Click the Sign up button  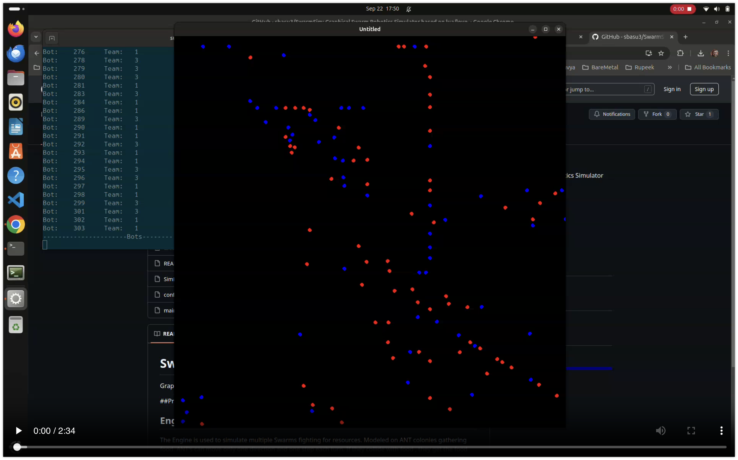(704, 89)
